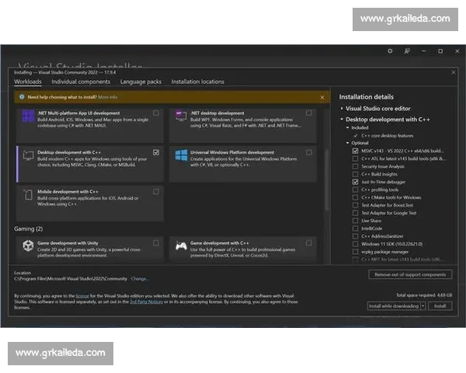Enable C++ ATL for latest v143 build tools
This screenshot has width=466, height=373.
tap(355, 159)
